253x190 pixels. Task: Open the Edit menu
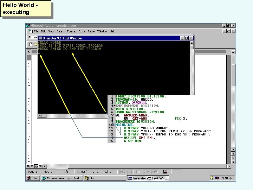point(43,31)
